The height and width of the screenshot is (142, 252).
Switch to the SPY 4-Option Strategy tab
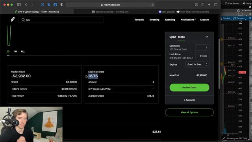click(37, 12)
